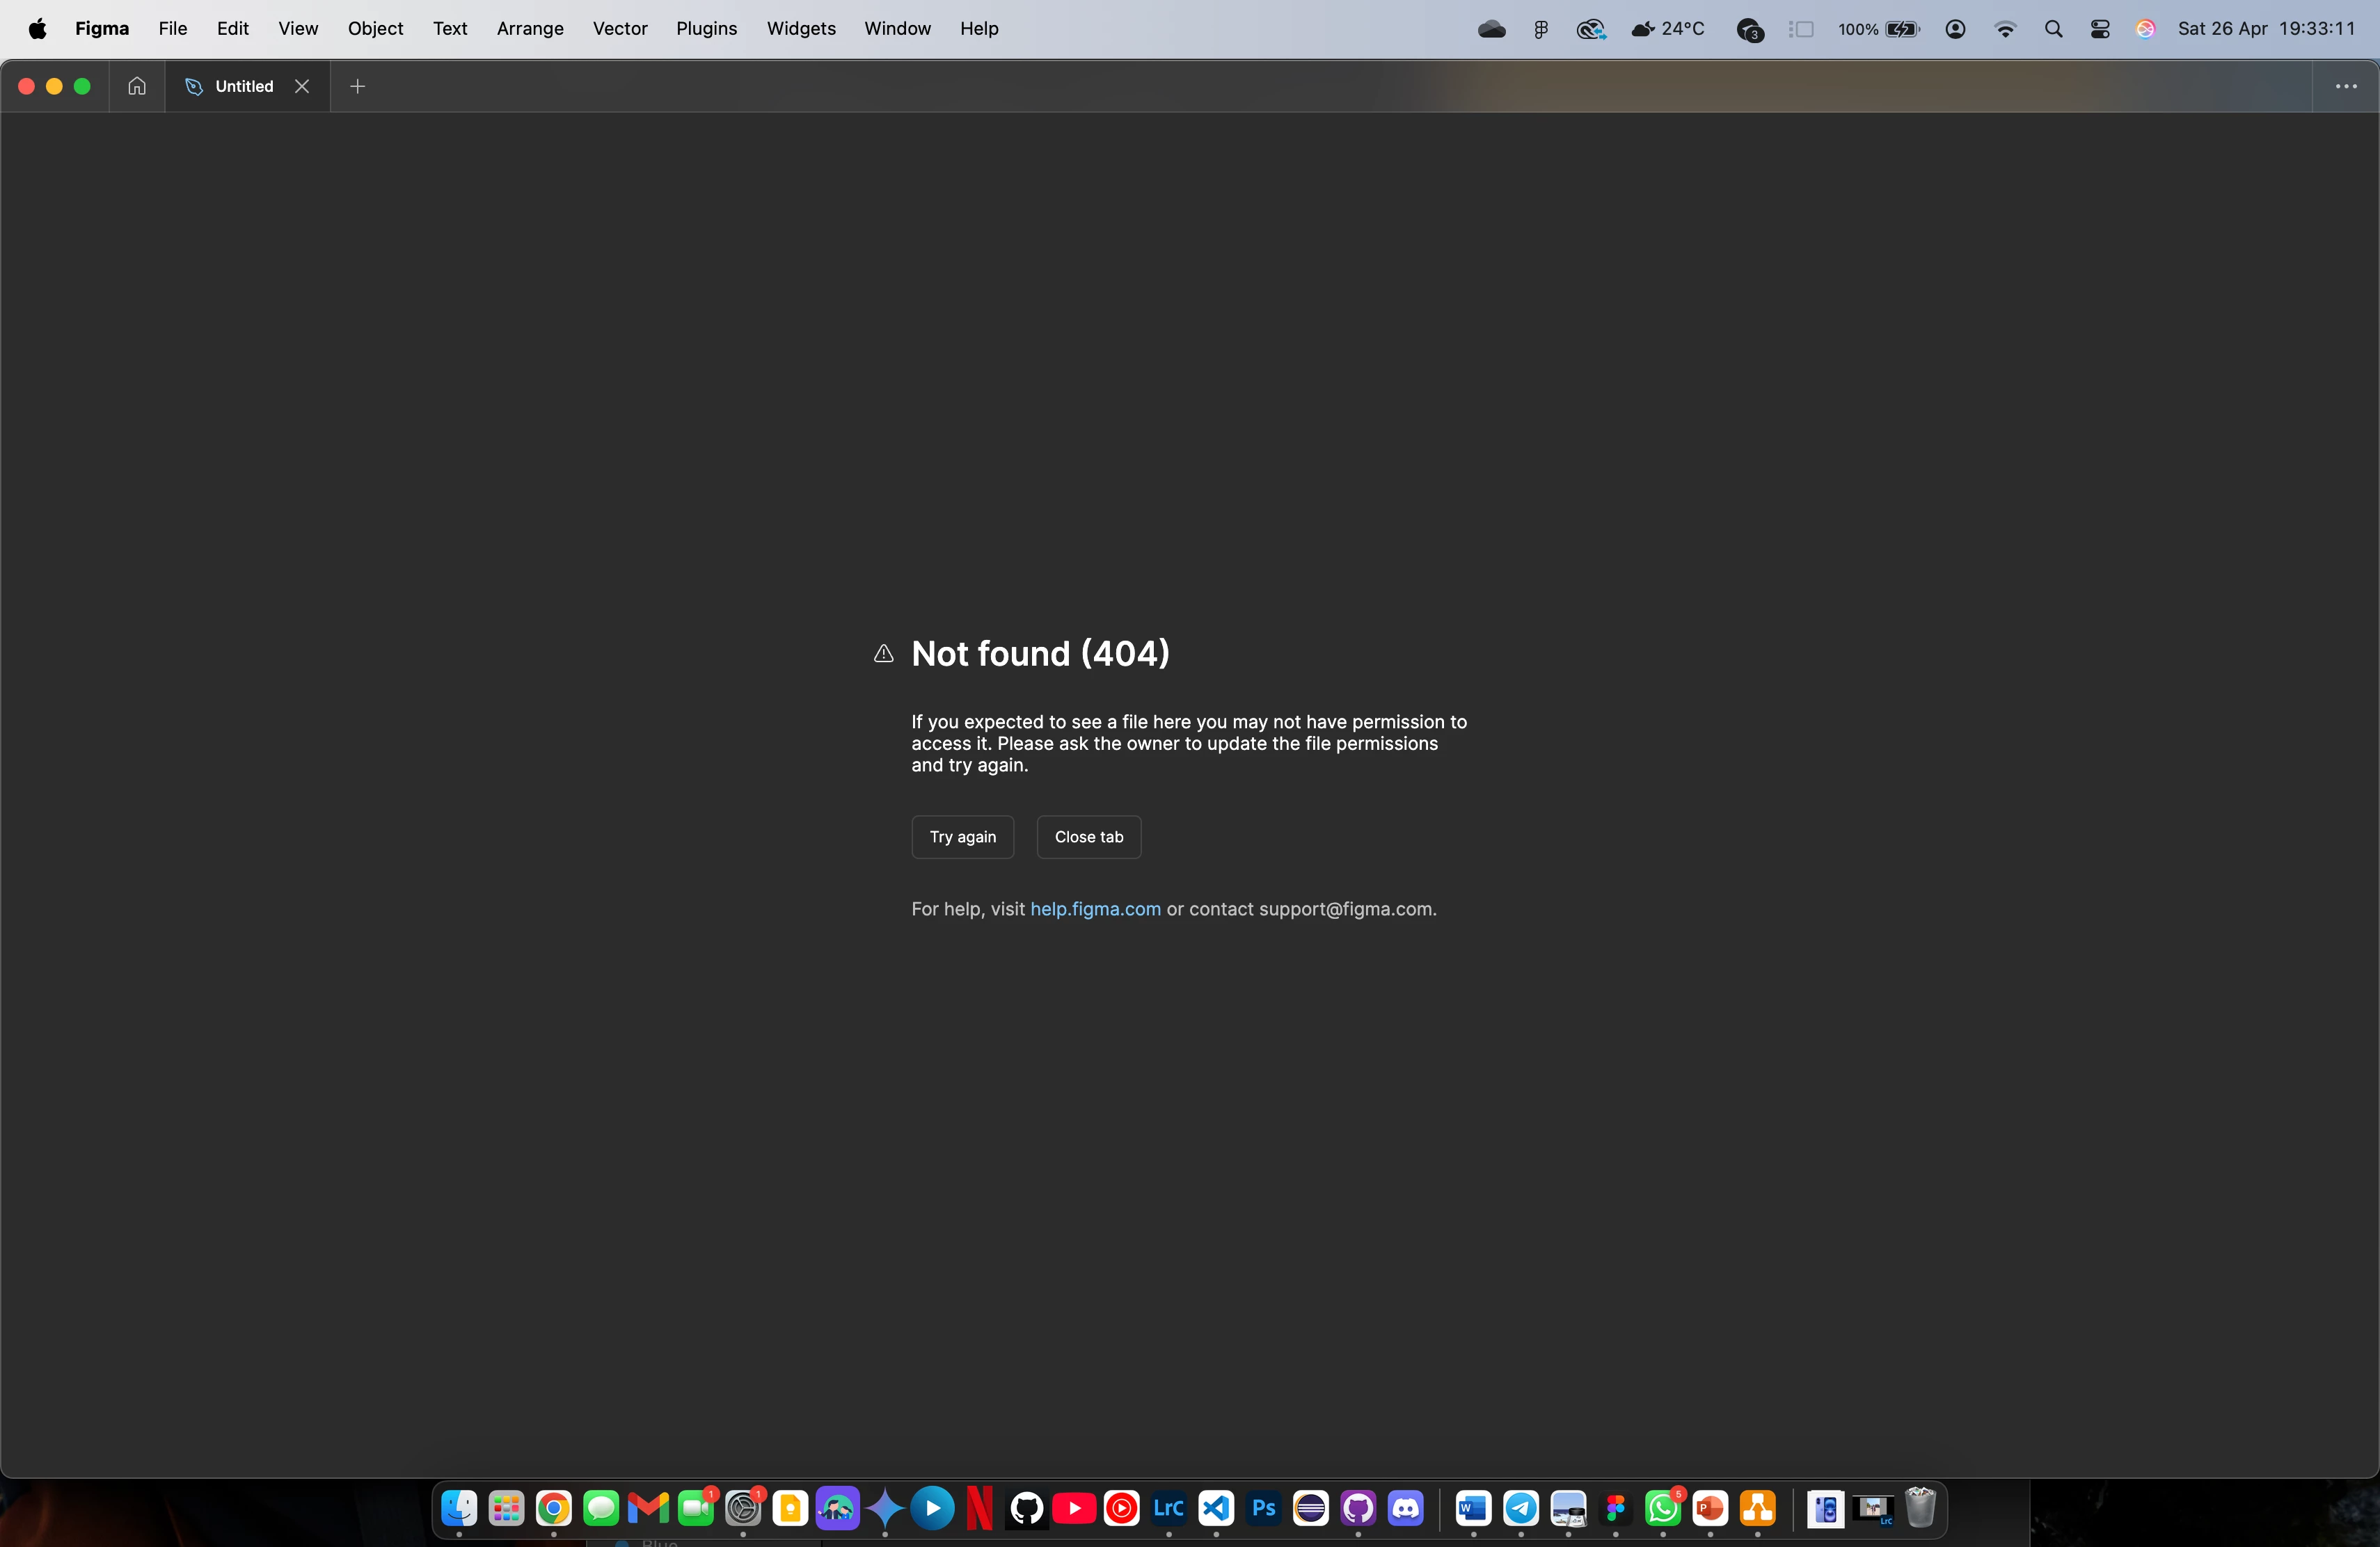
Task: Click the warning triangle beside Not found
Action: (x=883, y=654)
